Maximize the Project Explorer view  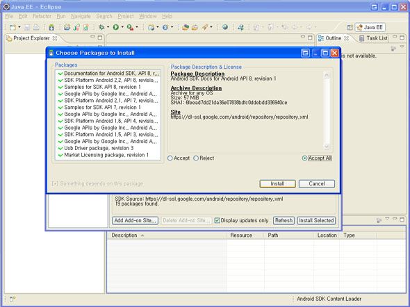(x=100, y=38)
